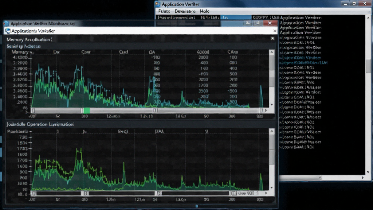Click the 'Gae SQ6 S' label on operation timeline
Viewport: 373px width, 210px height.
point(248,193)
